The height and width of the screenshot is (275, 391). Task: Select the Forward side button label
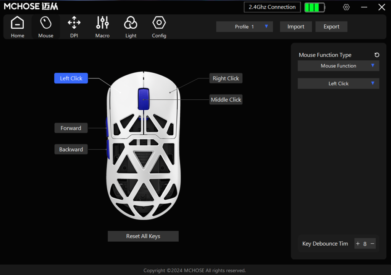71,128
